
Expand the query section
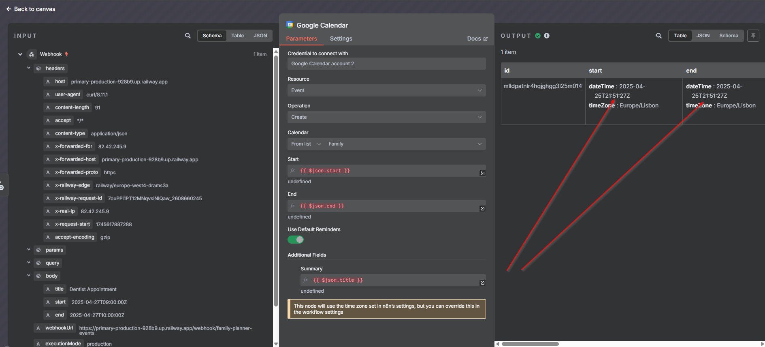[x=29, y=263]
